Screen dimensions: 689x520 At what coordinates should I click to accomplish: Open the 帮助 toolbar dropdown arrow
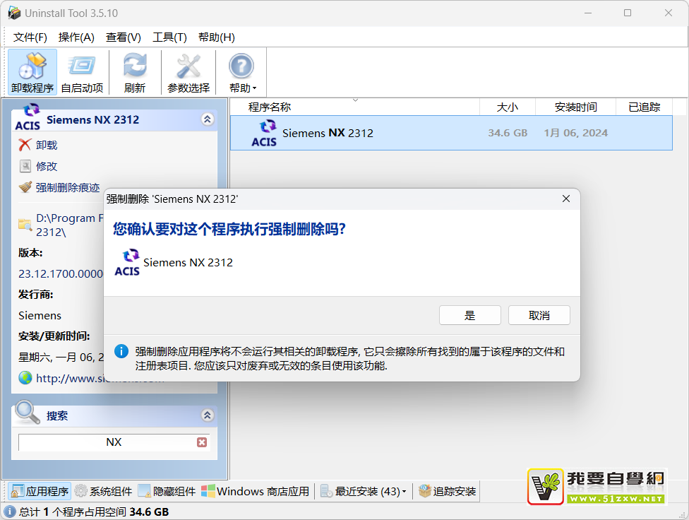click(254, 88)
